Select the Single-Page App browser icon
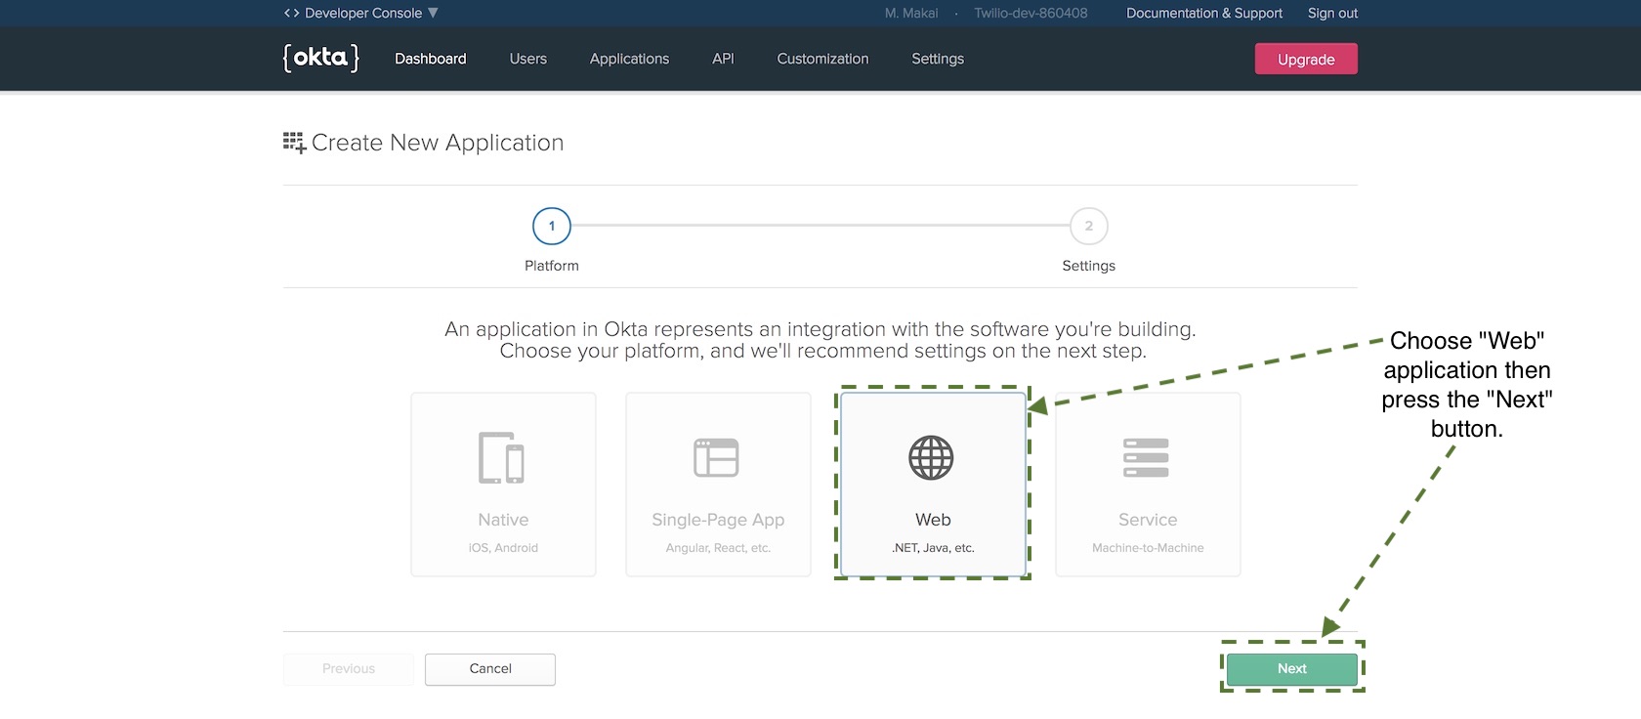This screenshot has height=719, width=1641. [x=716, y=457]
